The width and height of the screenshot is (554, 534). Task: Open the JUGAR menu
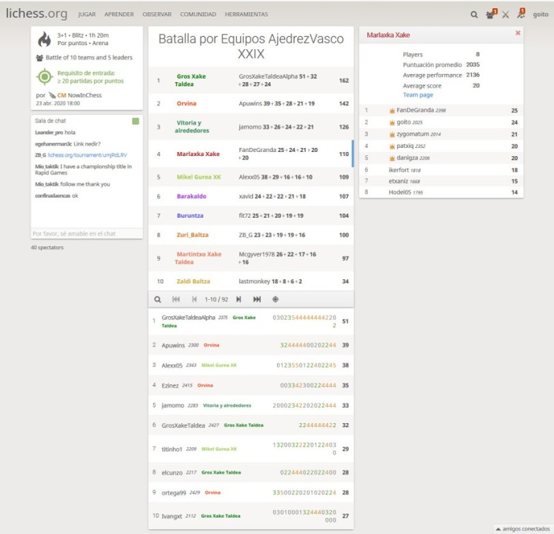pyautogui.click(x=87, y=14)
